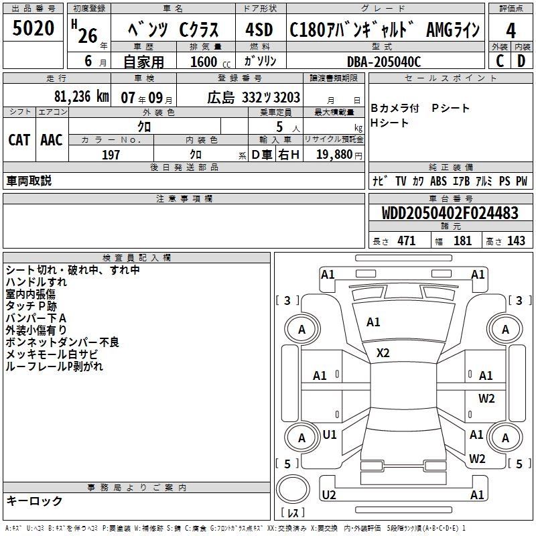Screen dimensions: 536x536
Task: Click the shift type CAT
Action: click(19, 140)
